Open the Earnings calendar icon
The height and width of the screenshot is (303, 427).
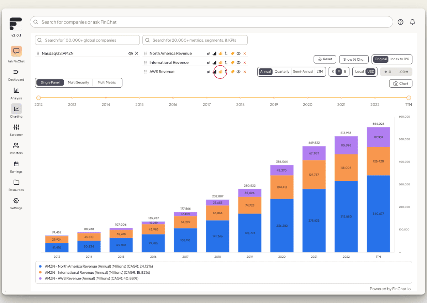(x=16, y=164)
